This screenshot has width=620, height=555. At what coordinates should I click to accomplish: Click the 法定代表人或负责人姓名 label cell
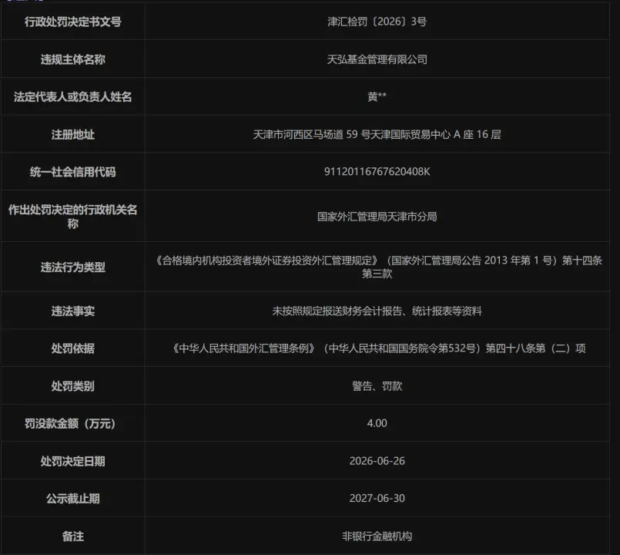pyautogui.click(x=72, y=96)
